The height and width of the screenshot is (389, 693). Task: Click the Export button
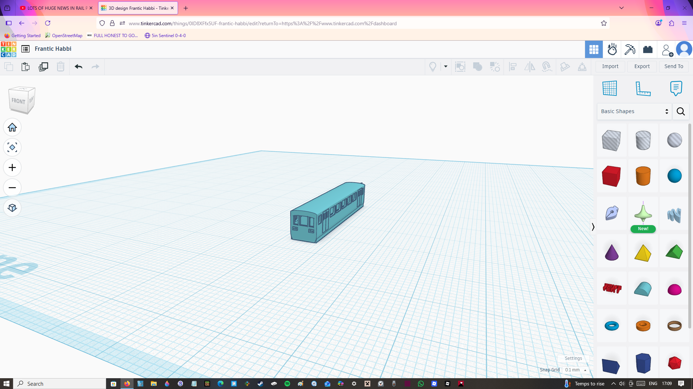click(642, 66)
